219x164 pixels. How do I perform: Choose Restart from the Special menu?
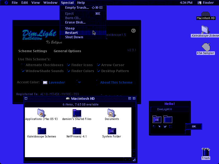click(x=83, y=33)
